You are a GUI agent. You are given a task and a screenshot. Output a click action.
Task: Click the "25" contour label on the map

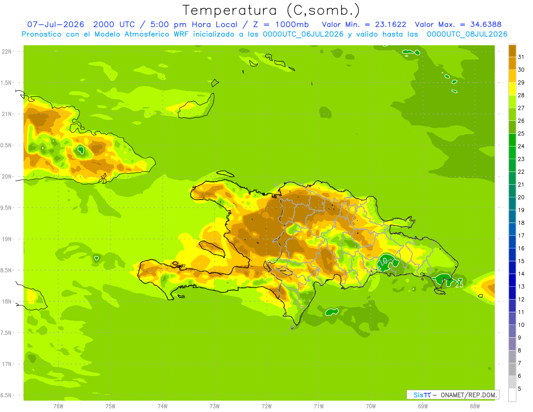pos(459,284)
